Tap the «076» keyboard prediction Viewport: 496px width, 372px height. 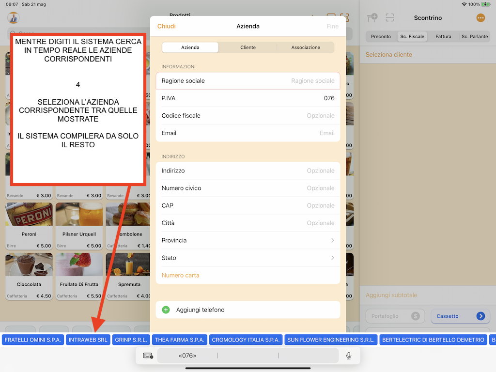coord(187,356)
